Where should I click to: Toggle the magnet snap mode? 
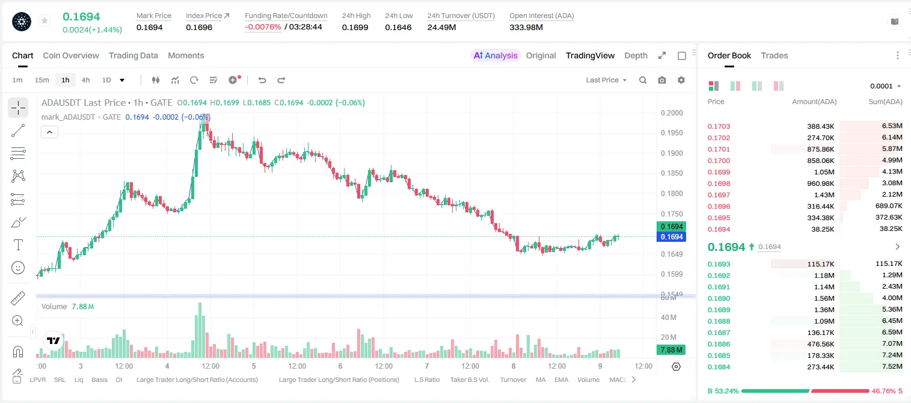(18, 351)
